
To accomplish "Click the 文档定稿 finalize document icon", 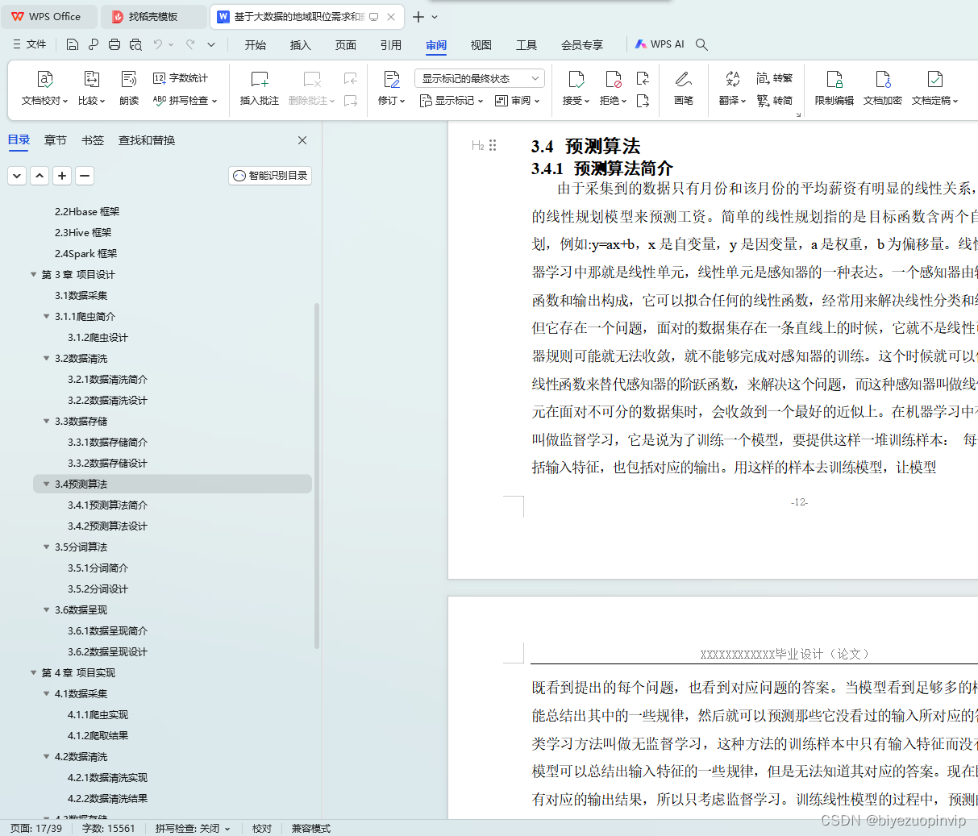I will (935, 79).
